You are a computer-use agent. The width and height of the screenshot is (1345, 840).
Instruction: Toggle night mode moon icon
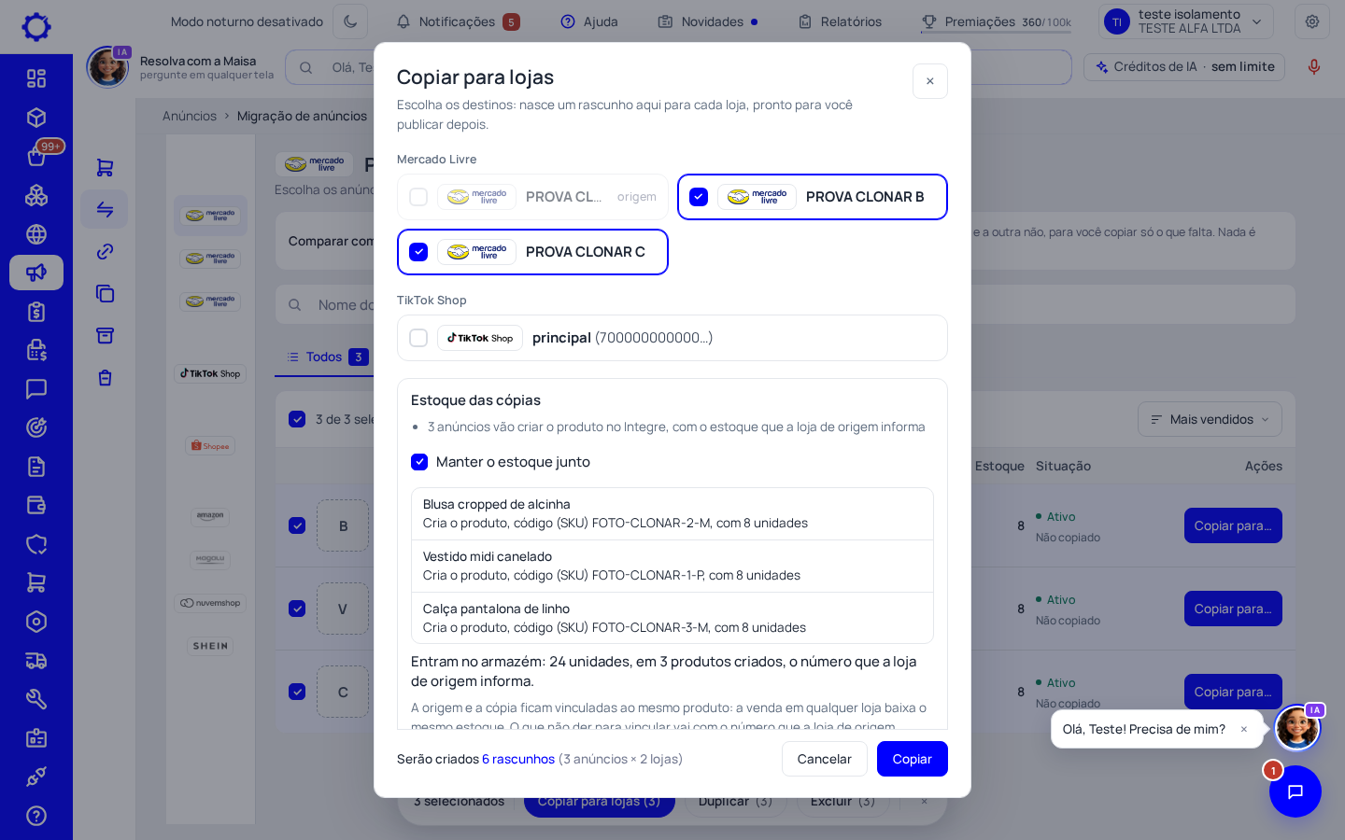(350, 21)
